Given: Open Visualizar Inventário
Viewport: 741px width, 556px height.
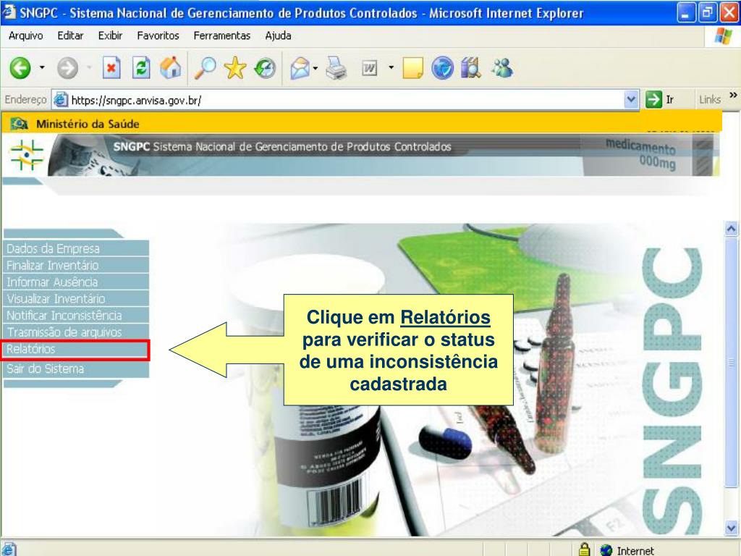Looking at the screenshot, I should (x=76, y=299).
